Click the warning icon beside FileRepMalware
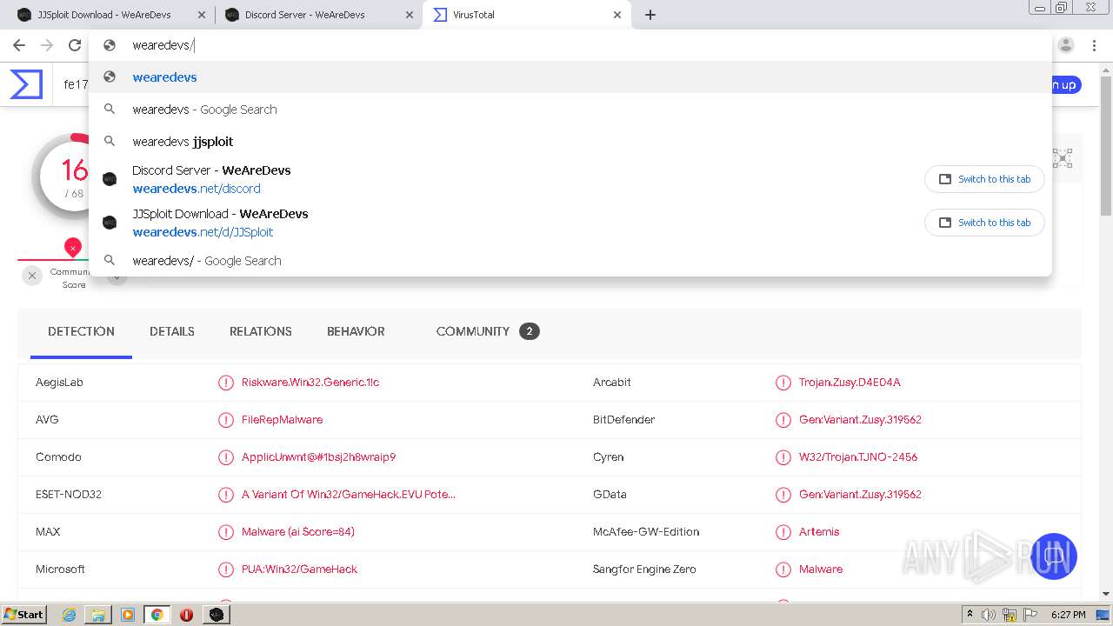This screenshot has height=626, width=1113. 226,420
